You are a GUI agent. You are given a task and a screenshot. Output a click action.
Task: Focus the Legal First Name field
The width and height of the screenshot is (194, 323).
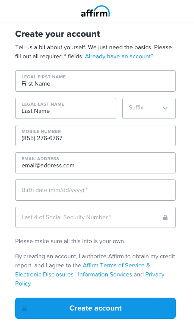[95, 81]
